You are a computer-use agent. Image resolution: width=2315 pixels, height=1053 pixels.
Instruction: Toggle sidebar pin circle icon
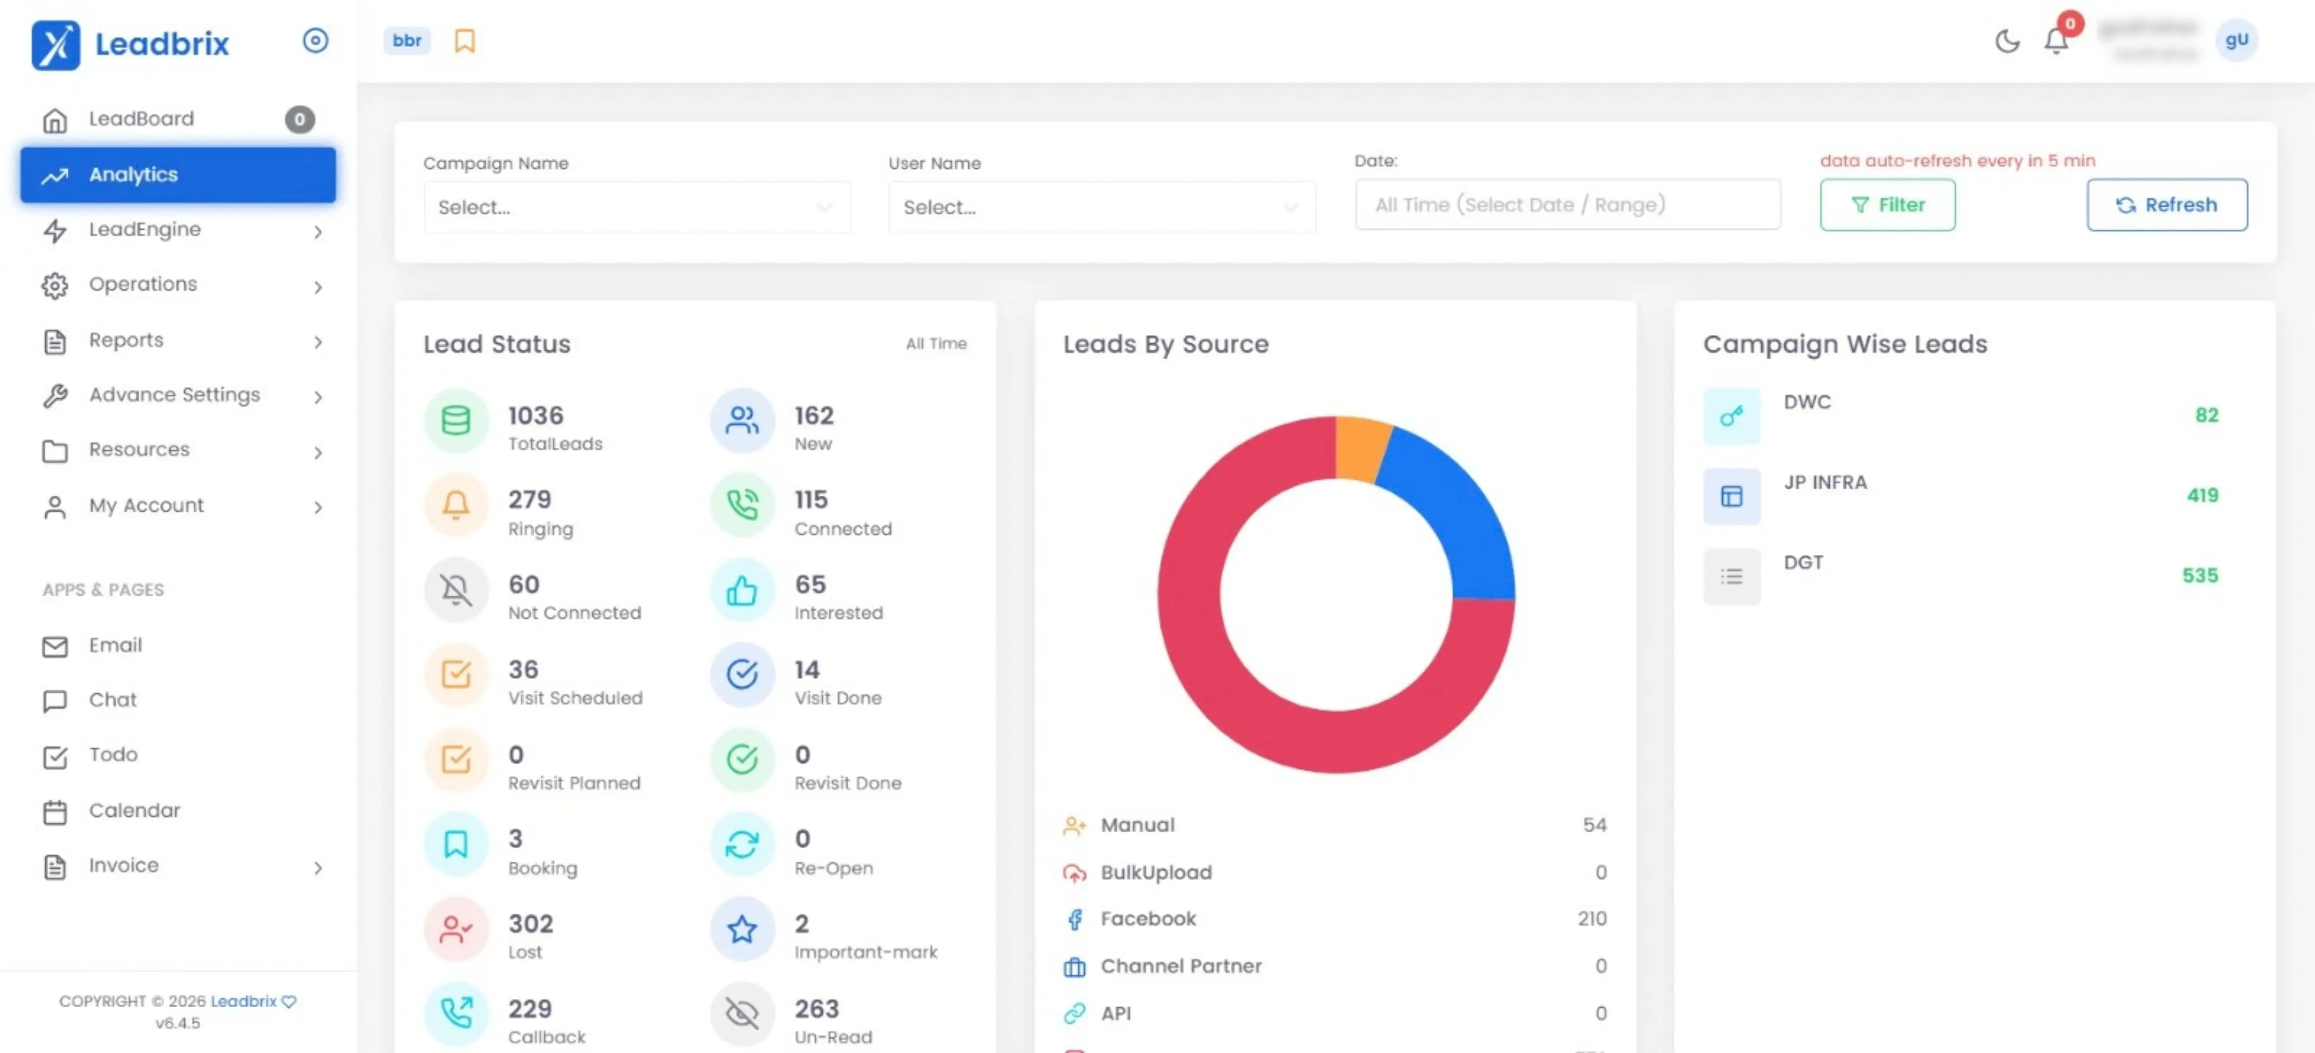(315, 40)
